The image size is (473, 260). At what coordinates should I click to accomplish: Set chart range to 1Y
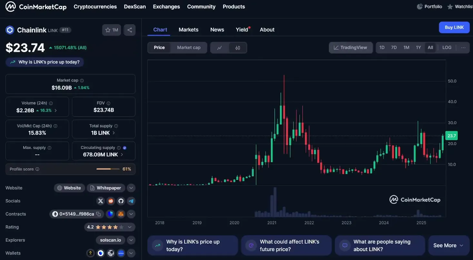(419, 48)
